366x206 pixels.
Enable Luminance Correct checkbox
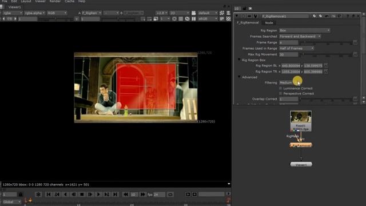click(281, 88)
